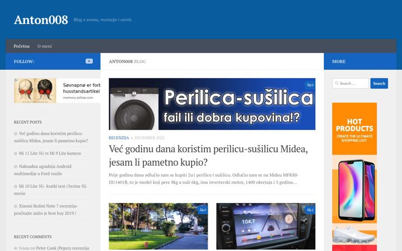This screenshot has height=251, width=402.
Task: Click the '6. DECEMBER 2022.' post date
Action: [148, 138]
